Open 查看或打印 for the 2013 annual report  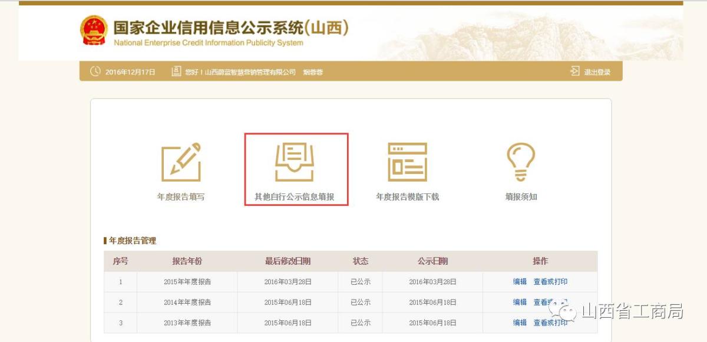(550, 323)
